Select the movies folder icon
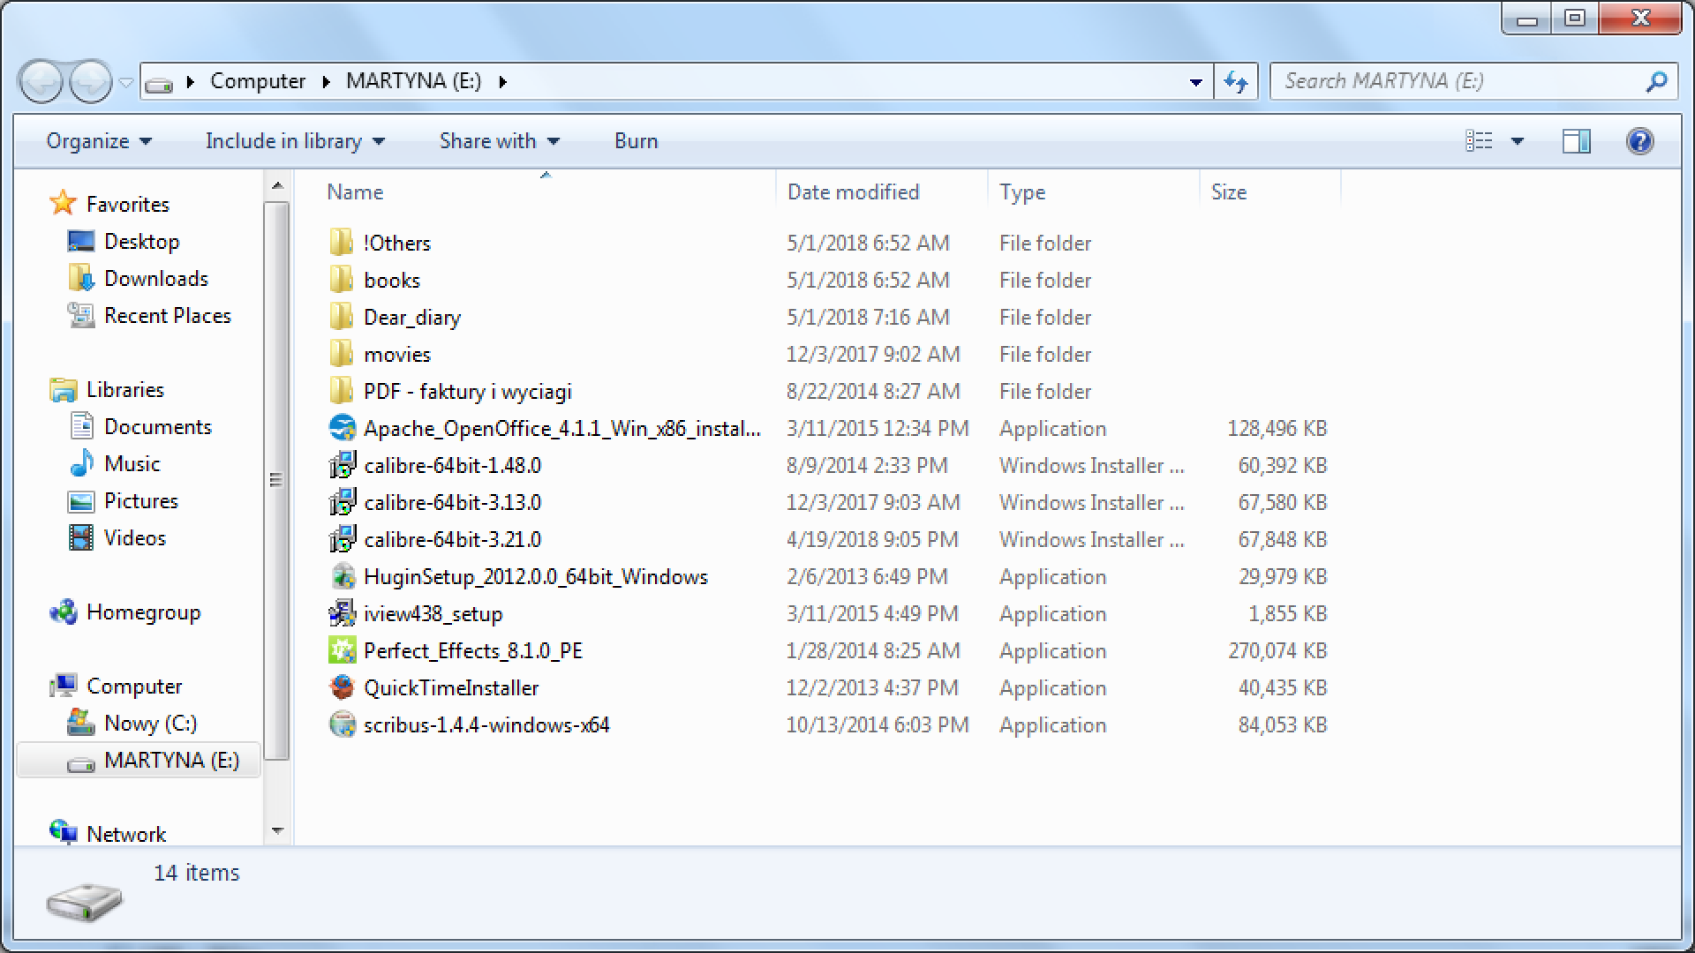1695x953 pixels. (x=341, y=354)
